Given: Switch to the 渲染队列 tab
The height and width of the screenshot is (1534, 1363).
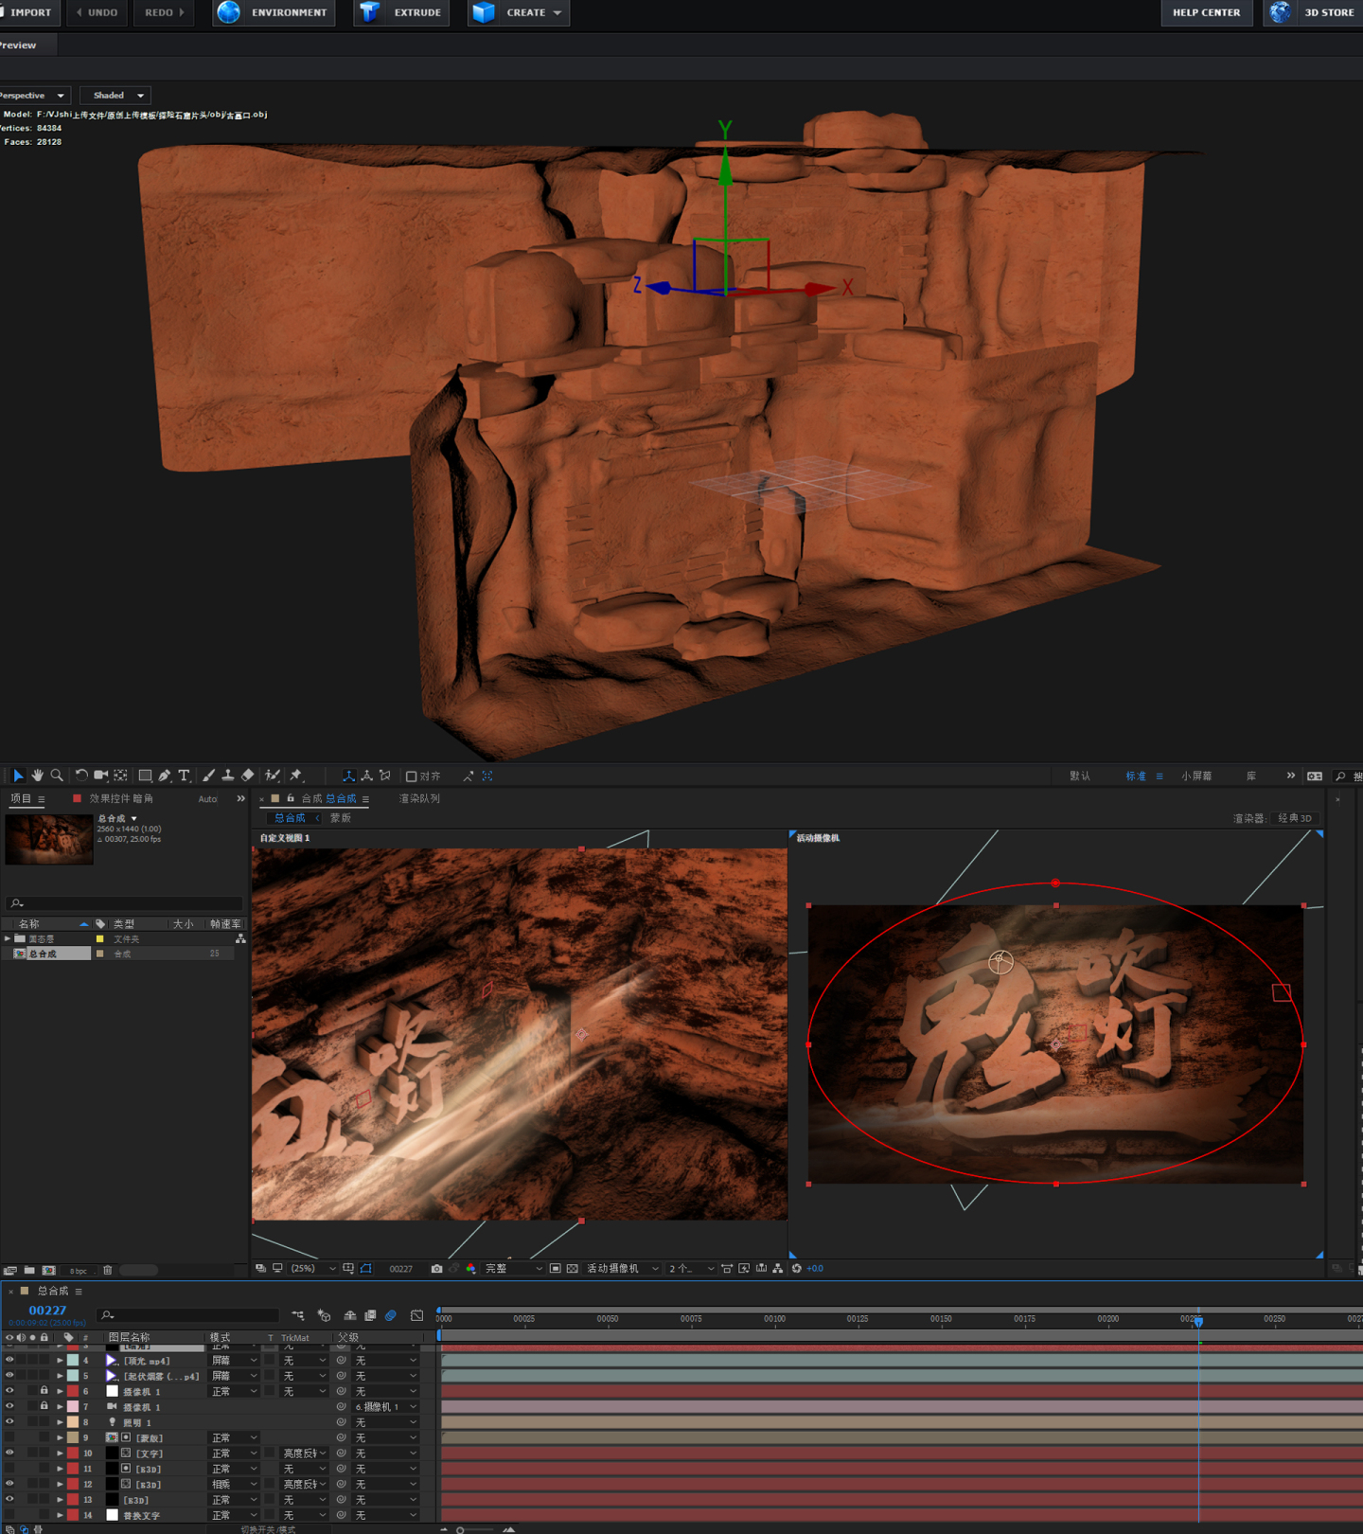Looking at the screenshot, I should coord(419,799).
